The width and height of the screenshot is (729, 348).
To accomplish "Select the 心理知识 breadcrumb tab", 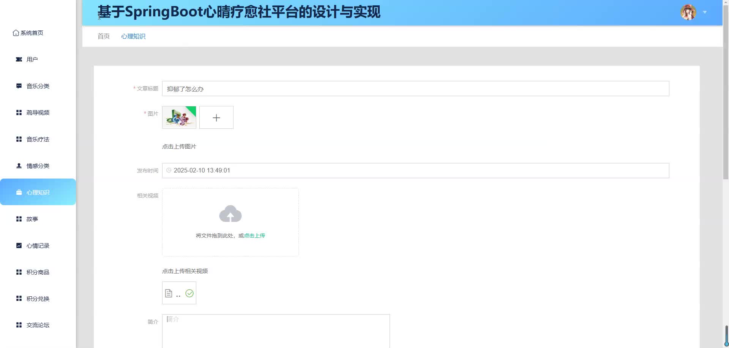I will pos(133,36).
